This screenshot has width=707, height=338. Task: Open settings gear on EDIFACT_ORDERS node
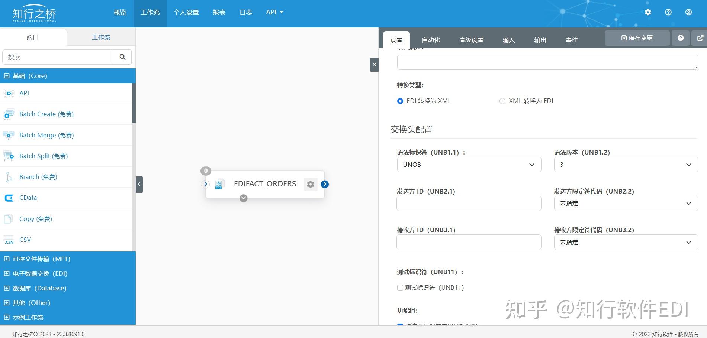pyautogui.click(x=311, y=184)
